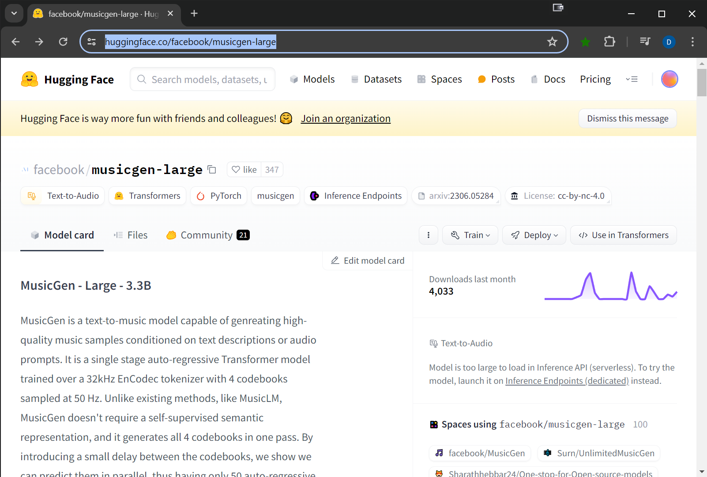The width and height of the screenshot is (707, 477).
Task: View site information icon in address bar
Action: 92,42
